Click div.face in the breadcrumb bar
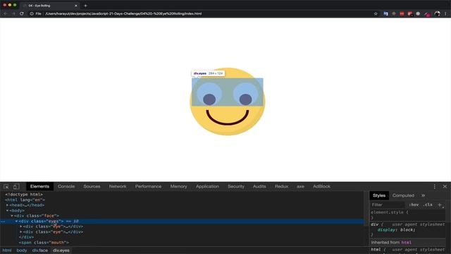This screenshot has width=451, height=254. 40,250
